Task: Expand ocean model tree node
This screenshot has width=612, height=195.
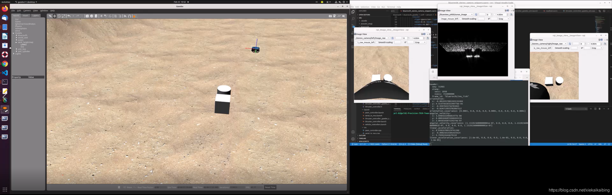Action: click(x=16, y=40)
